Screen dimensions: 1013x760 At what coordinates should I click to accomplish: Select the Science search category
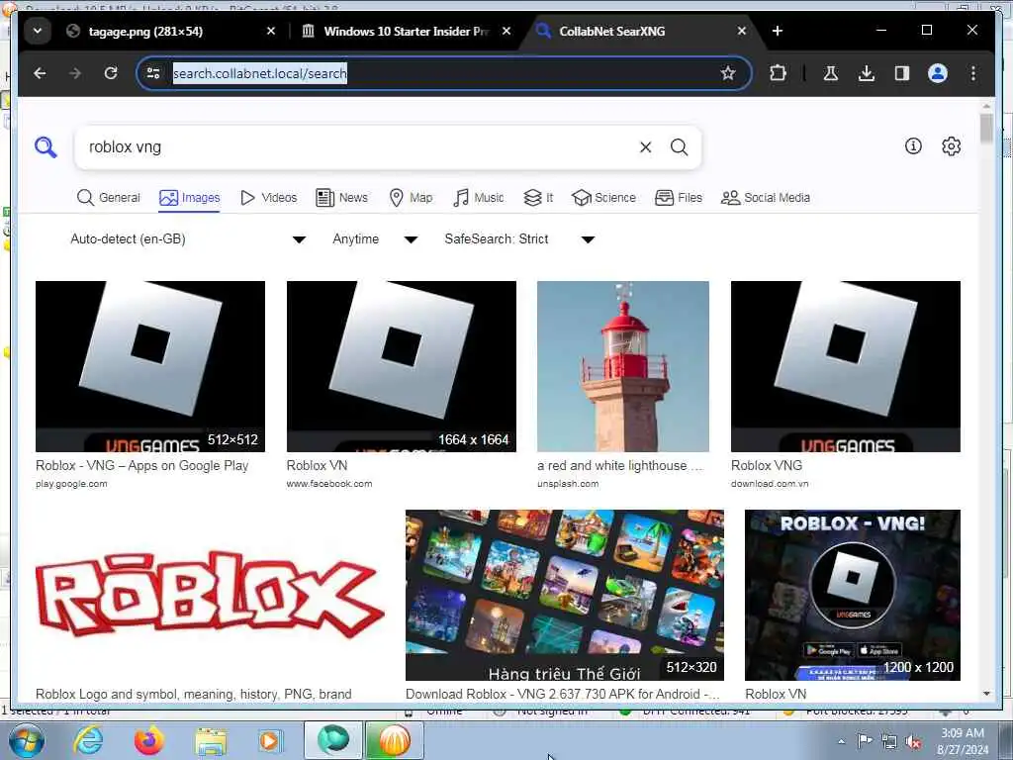[604, 197]
